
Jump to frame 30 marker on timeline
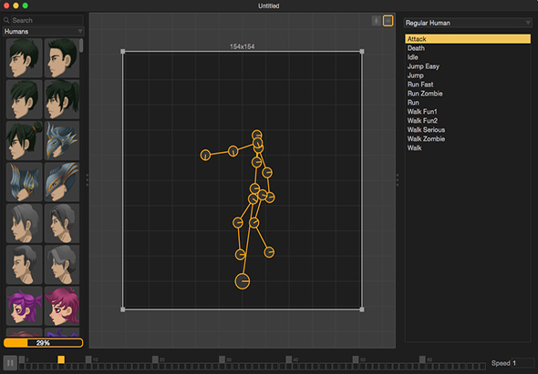click(x=222, y=359)
